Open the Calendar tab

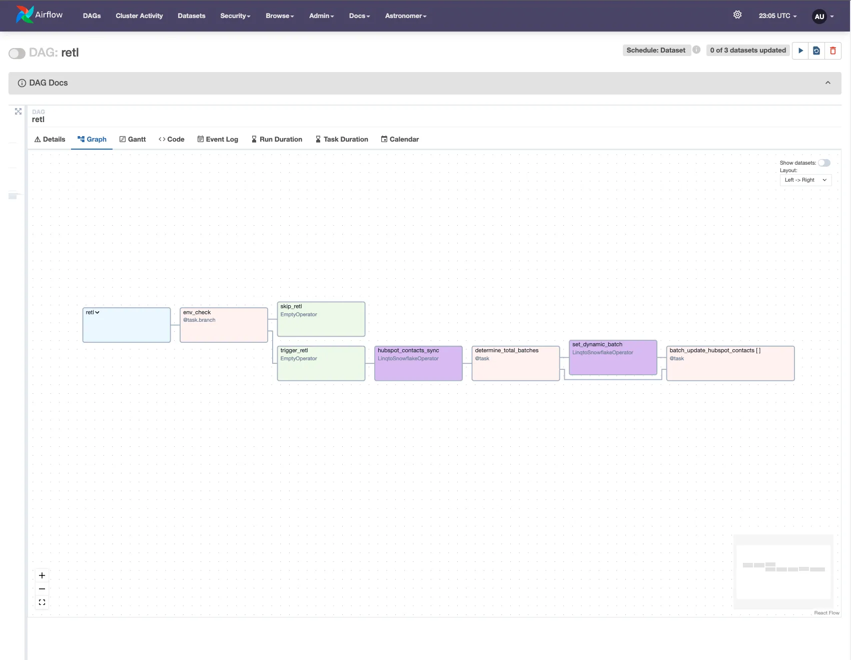click(400, 139)
